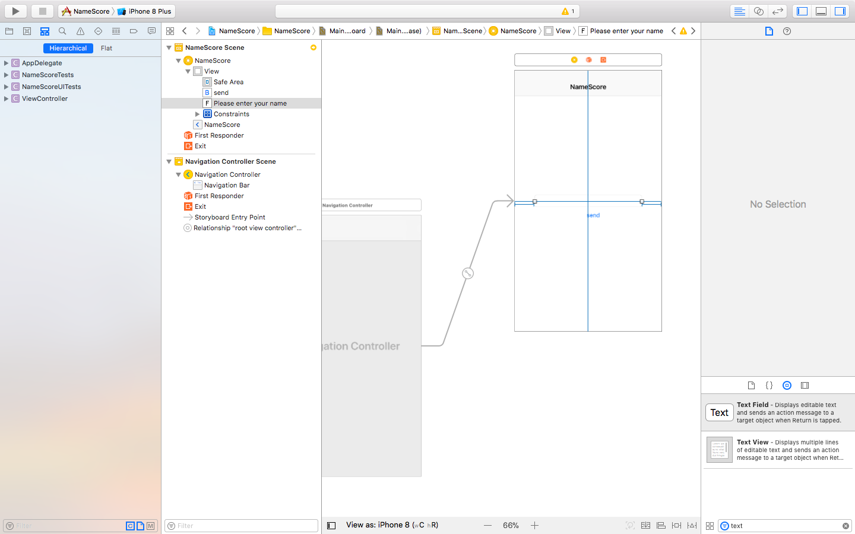Viewport: 855px width, 534px height.
Task: Open the debug navigator
Action: point(116,31)
